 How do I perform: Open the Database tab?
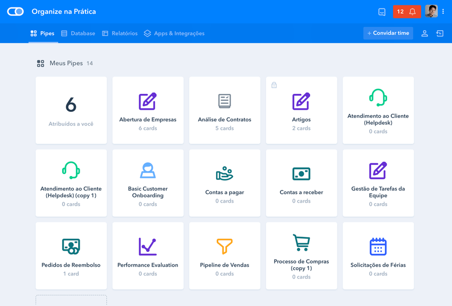[78, 33]
